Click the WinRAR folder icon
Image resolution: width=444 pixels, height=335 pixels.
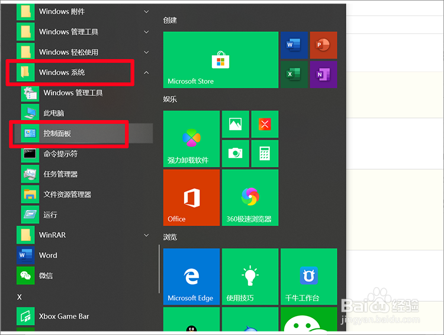[x=25, y=235]
